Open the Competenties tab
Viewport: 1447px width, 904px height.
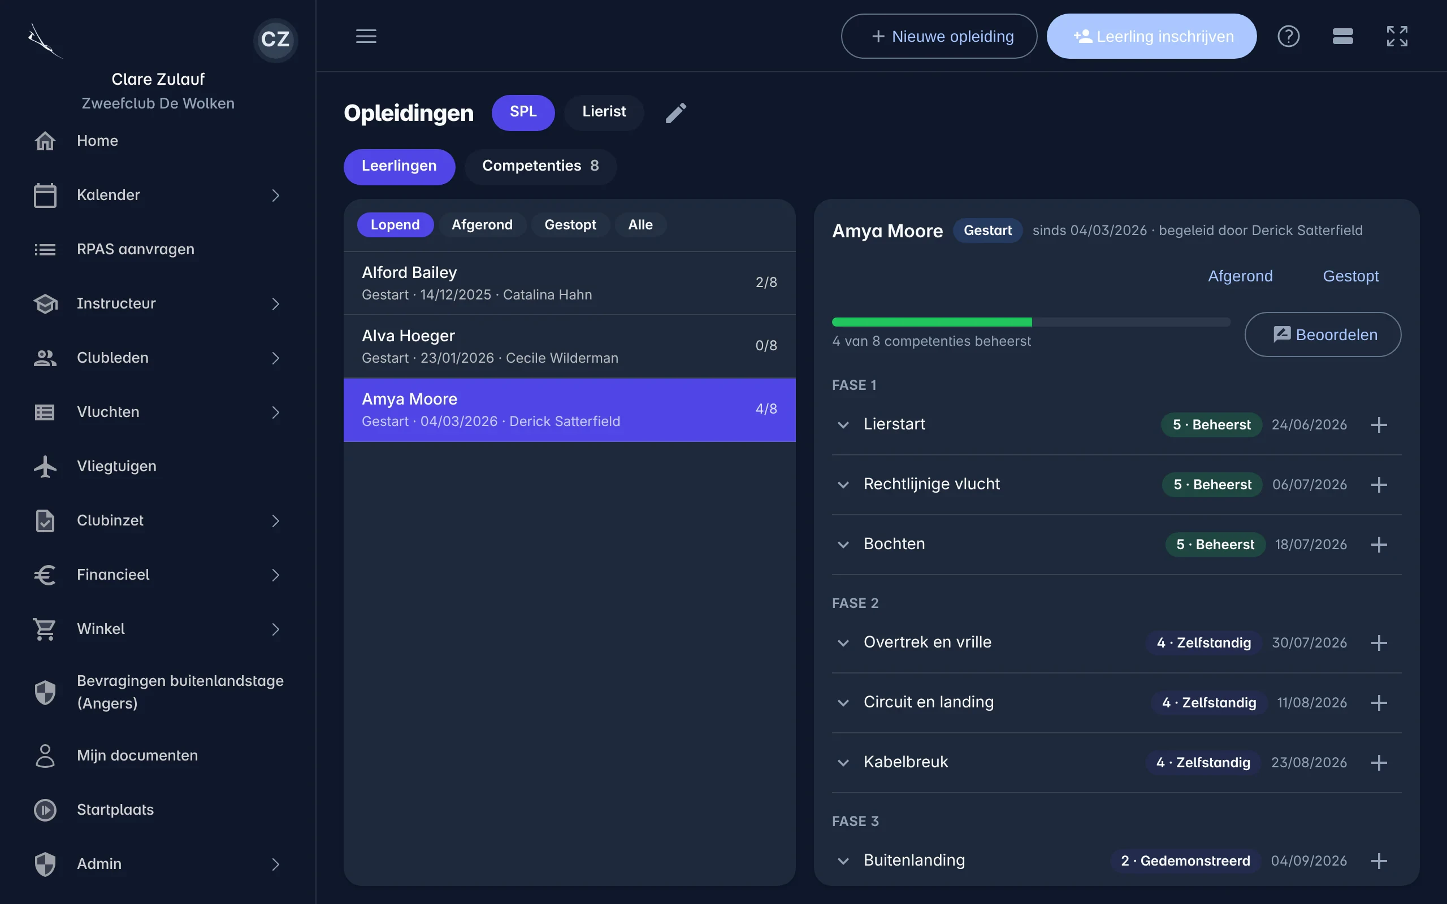[540, 166]
